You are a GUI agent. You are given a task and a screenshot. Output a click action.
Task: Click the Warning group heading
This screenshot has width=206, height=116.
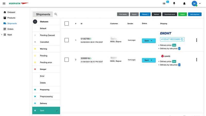tap(44, 49)
